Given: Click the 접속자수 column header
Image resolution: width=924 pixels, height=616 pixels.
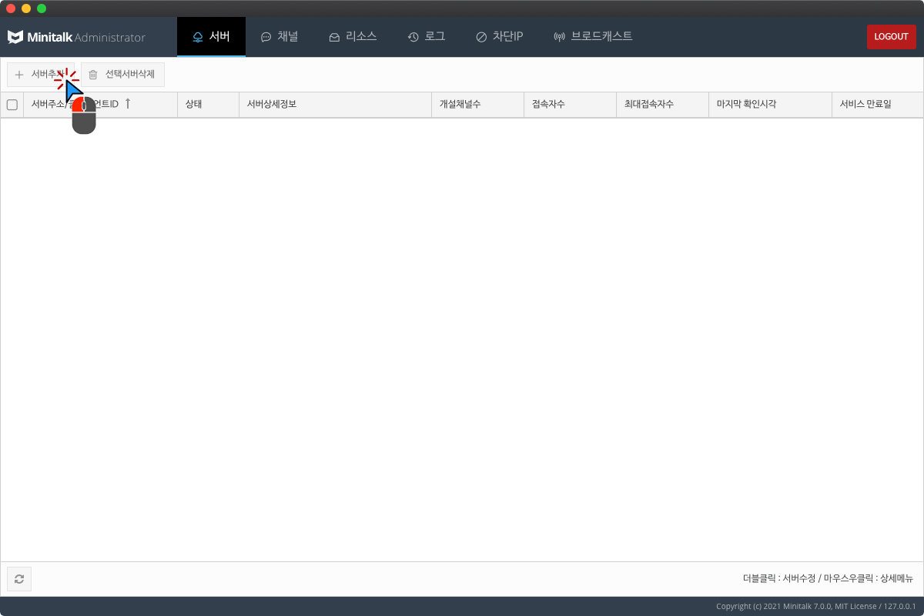Looking at the screenshot, I should (570, 105).
